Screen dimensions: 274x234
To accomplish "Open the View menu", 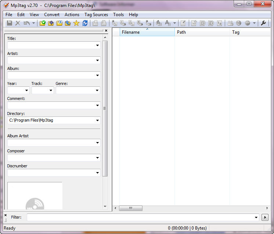I will [34, 15].
